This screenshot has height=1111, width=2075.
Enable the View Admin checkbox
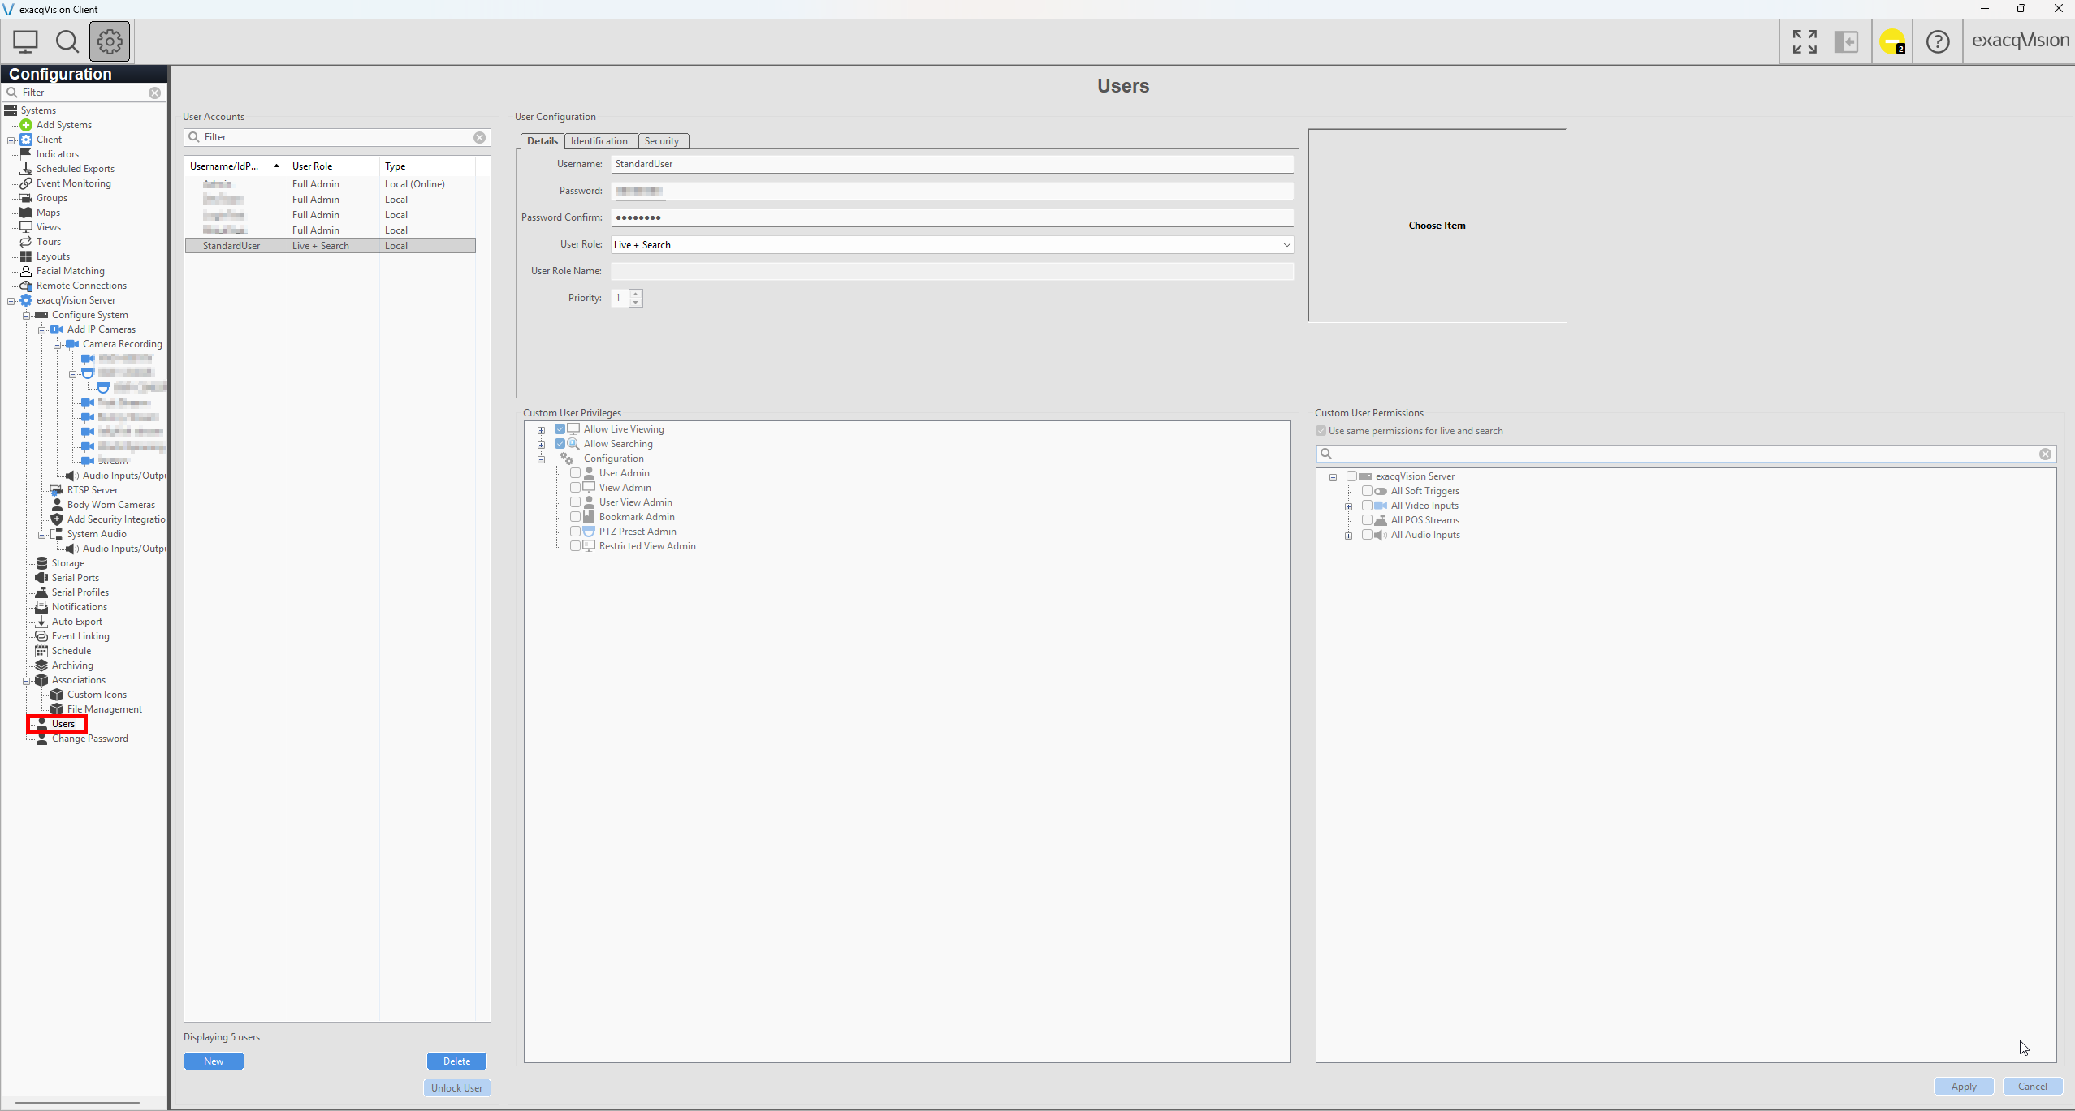[575, 488]
